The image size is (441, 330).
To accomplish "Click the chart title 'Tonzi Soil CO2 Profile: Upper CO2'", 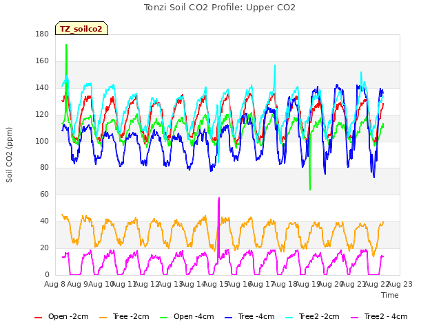I will coord(220,8).
